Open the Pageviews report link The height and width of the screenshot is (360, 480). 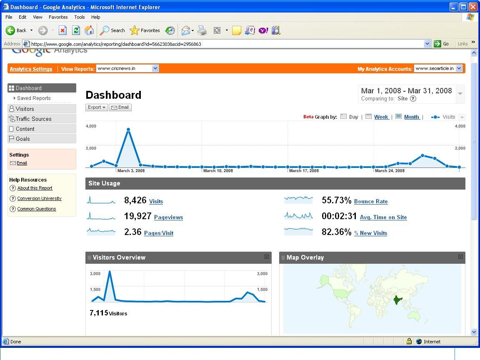point(168,217)
